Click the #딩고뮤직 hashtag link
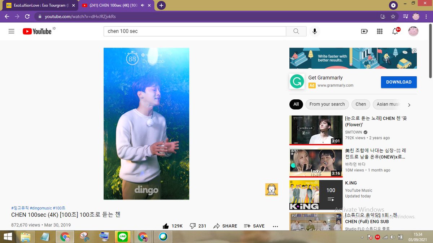 pyautogui.click(x=20, y=208)
